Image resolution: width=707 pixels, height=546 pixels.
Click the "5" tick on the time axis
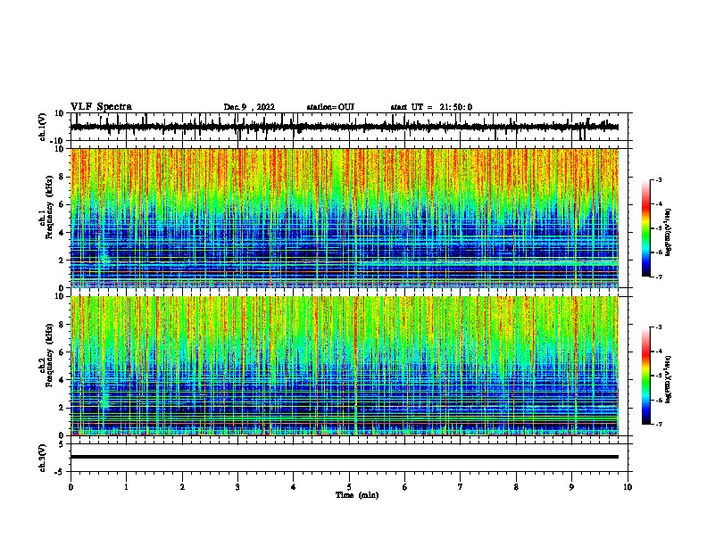tap(349, 487)
